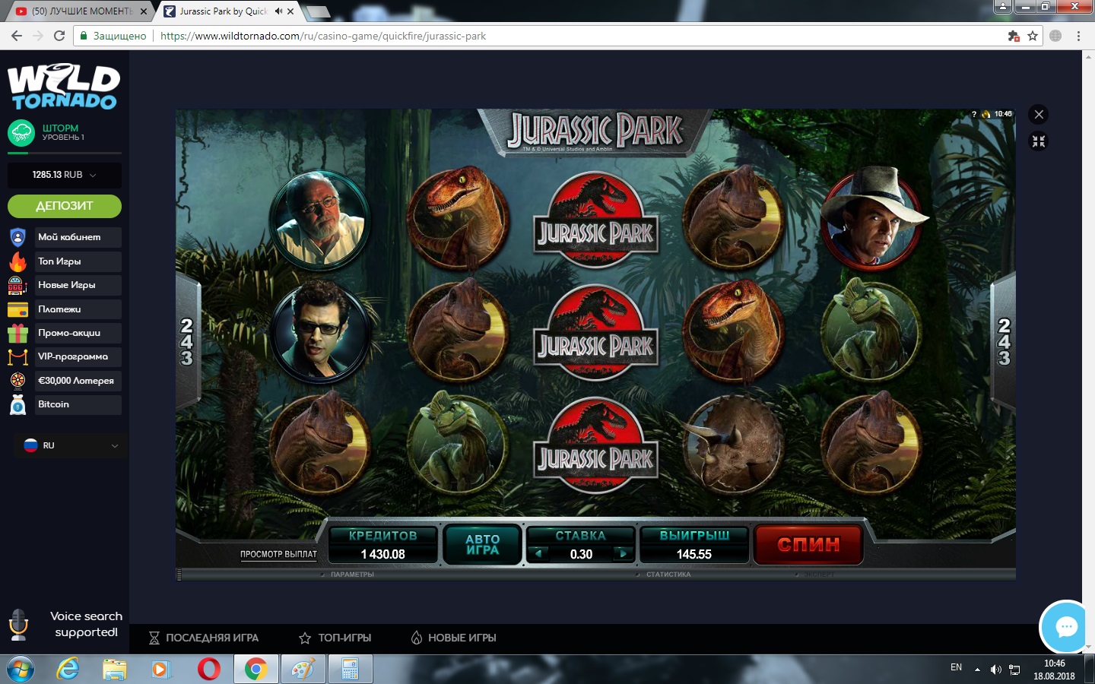Click the white-bearded man symbol

coord(320,219)
